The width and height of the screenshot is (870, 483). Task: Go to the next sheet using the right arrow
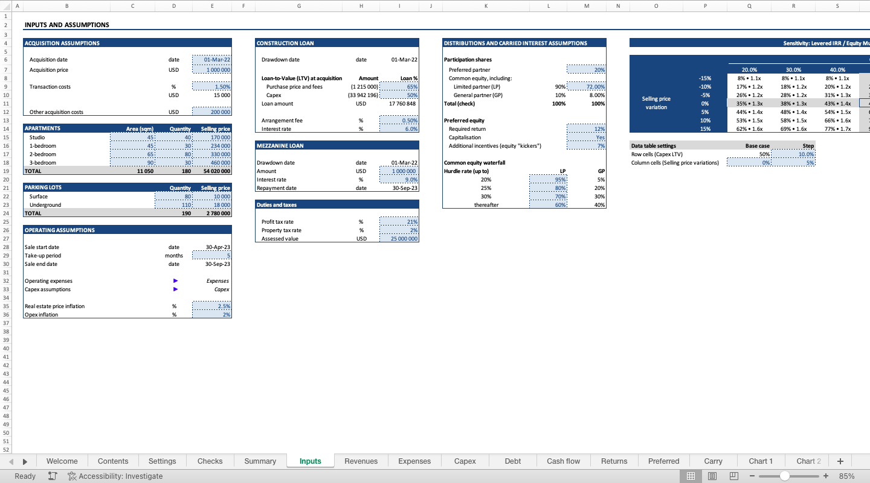pos(25,461)
